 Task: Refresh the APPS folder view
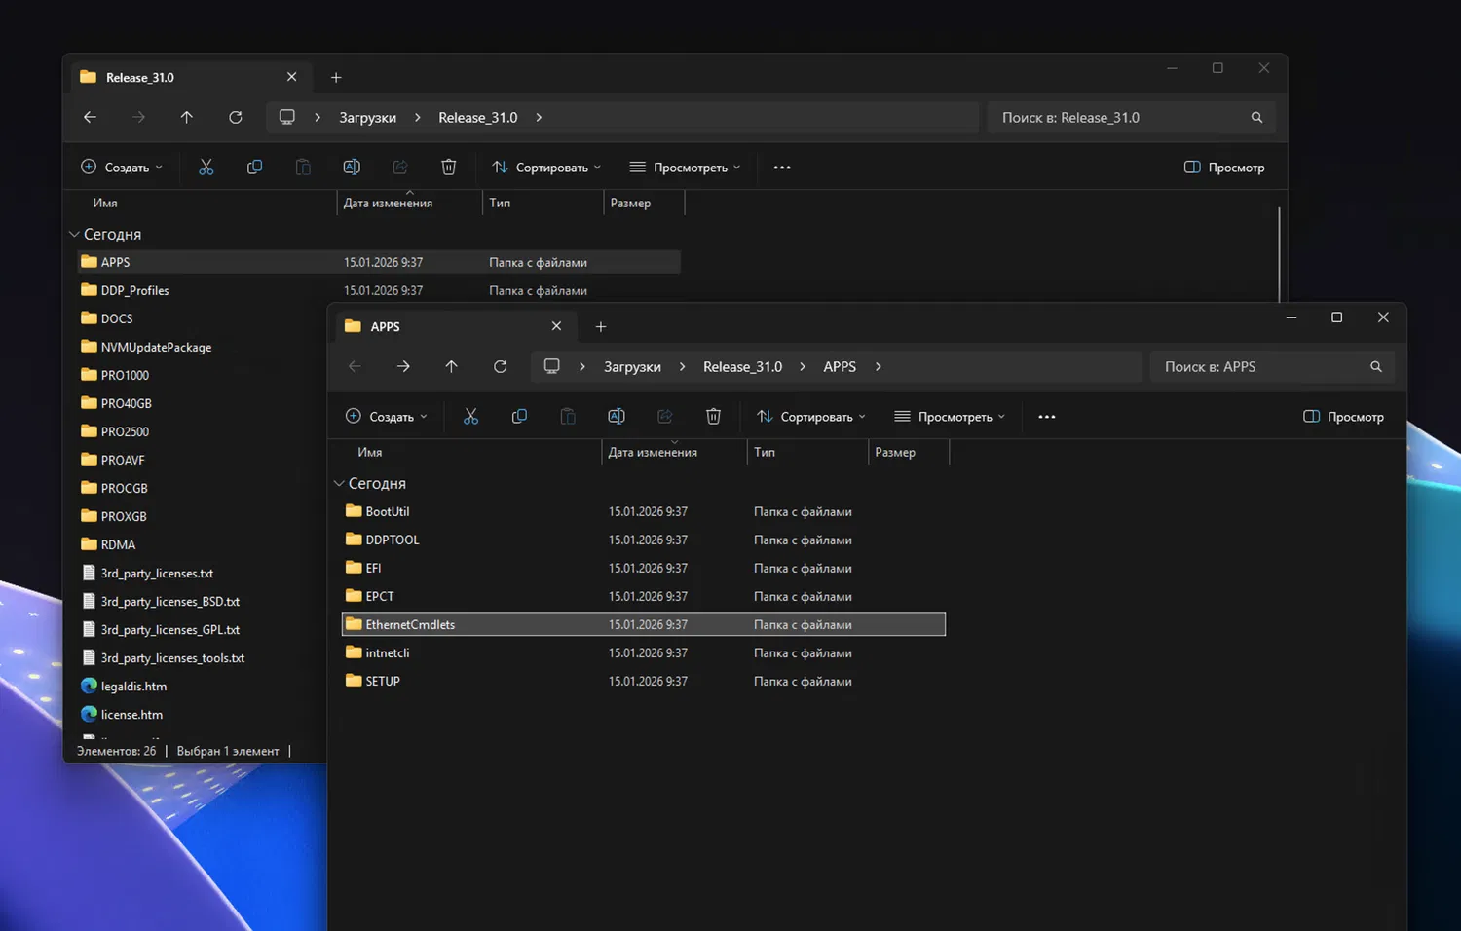click(500, 367)
